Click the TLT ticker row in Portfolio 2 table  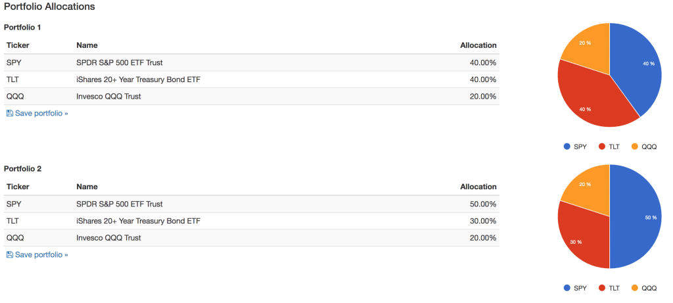coord(252,221)
